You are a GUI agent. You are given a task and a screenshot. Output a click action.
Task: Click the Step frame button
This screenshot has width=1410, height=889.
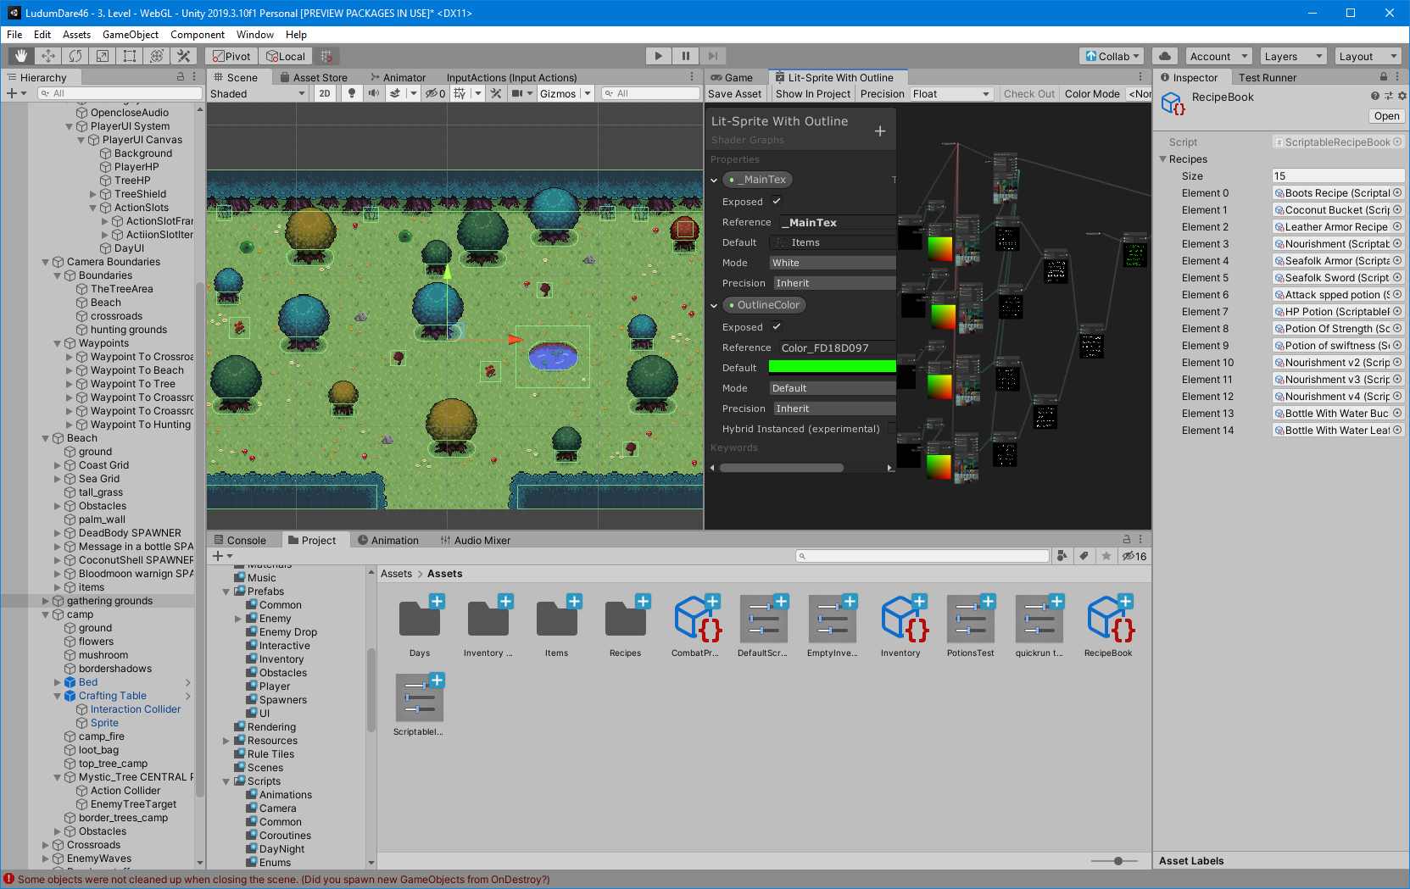[713, 56]
